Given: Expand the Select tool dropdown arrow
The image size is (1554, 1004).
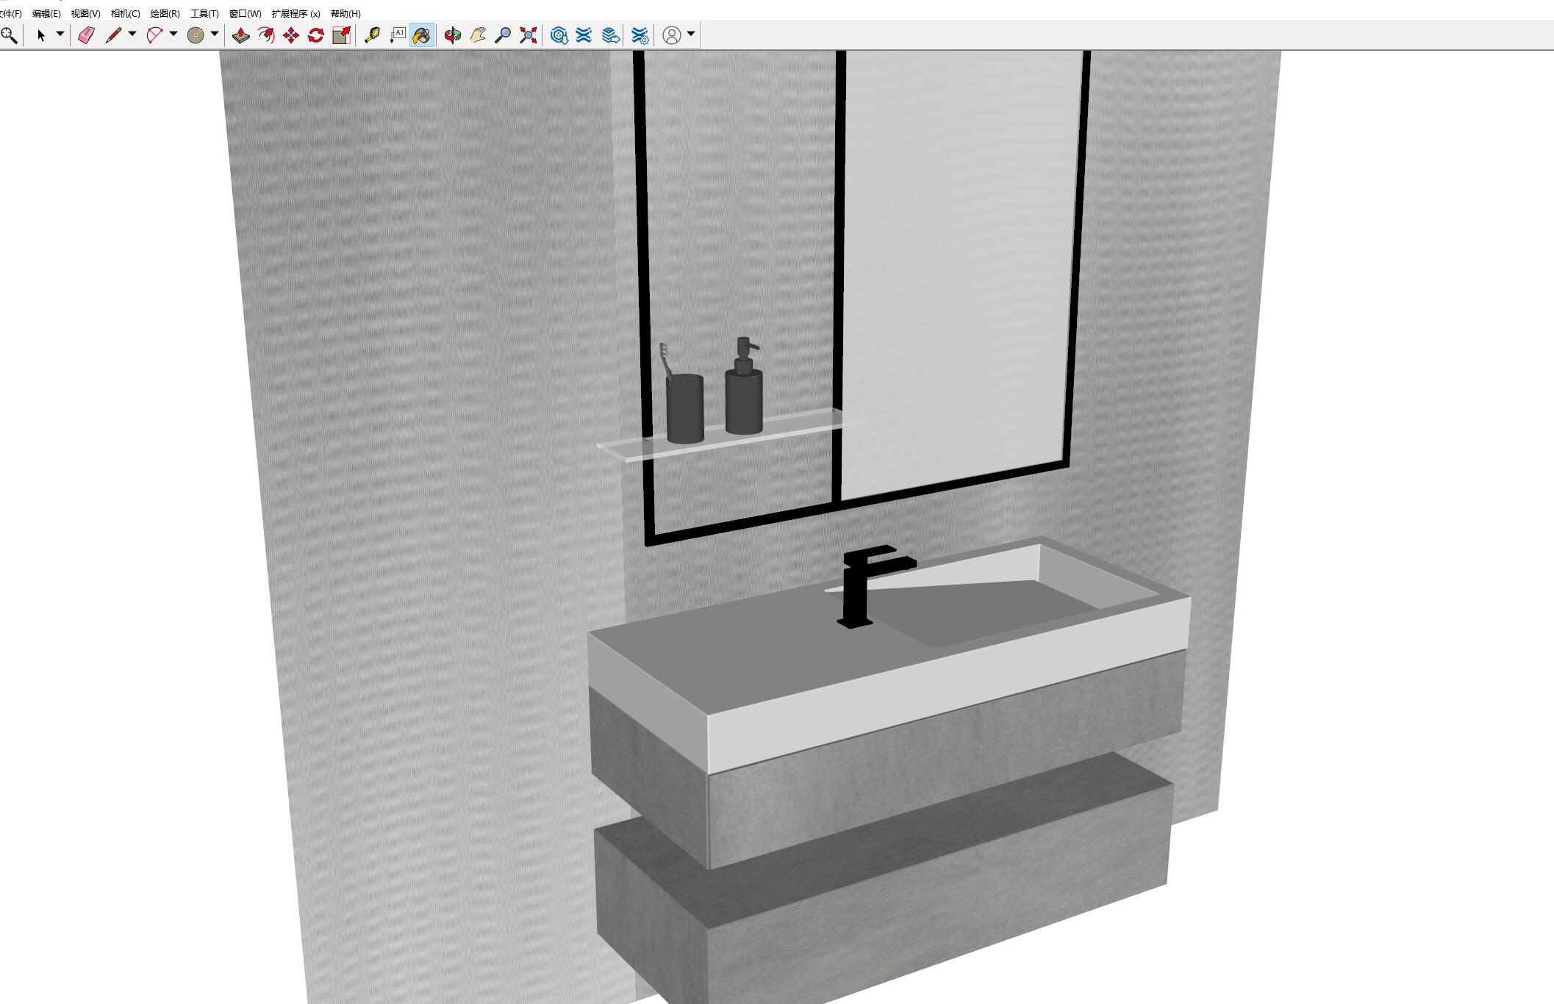Looking at the screenshot, I should coord(60,34).
